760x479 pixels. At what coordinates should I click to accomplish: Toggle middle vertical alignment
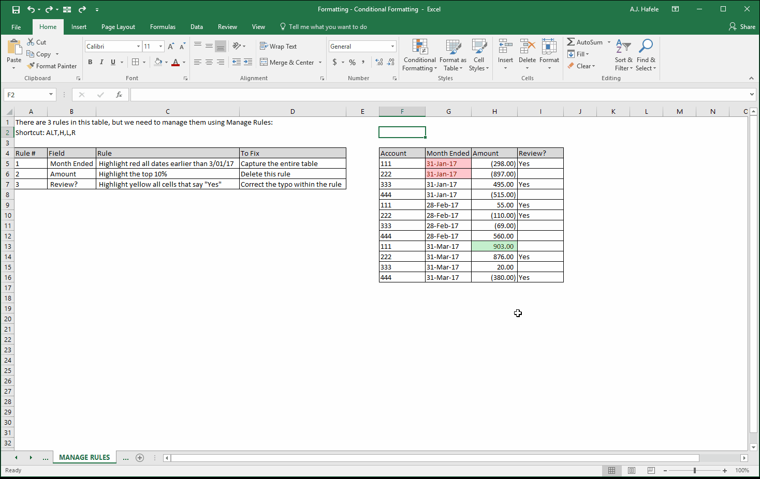209,46
